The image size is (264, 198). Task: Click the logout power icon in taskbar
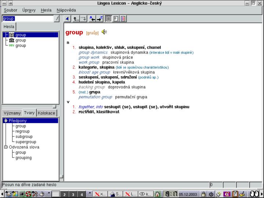tap(211, 194)
